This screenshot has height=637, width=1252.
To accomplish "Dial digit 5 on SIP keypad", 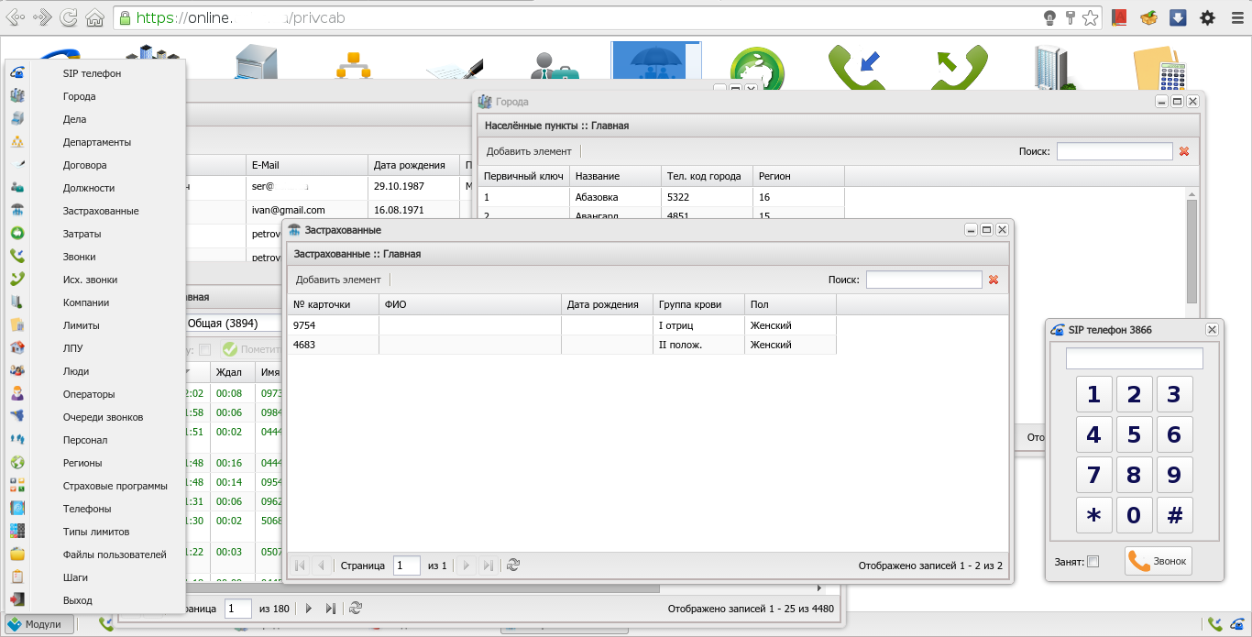I will [1134, 434].
